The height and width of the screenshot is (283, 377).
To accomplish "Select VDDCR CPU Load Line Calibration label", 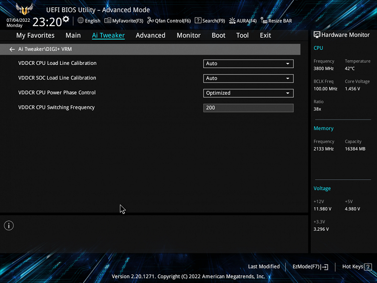I will coord(57,63).
